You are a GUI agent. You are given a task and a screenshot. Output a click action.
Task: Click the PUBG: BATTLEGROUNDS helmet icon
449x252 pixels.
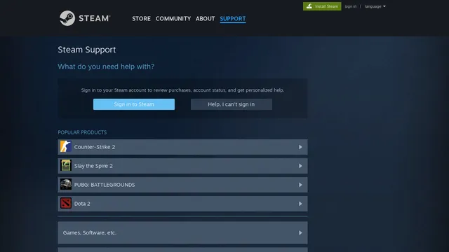65,185
